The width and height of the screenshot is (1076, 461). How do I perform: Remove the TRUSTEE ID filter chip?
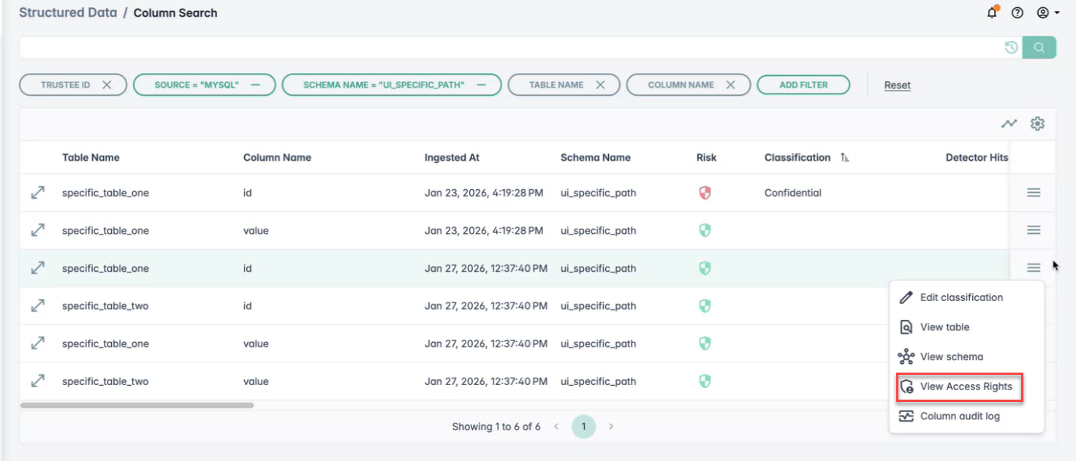[x=107, y=85]
